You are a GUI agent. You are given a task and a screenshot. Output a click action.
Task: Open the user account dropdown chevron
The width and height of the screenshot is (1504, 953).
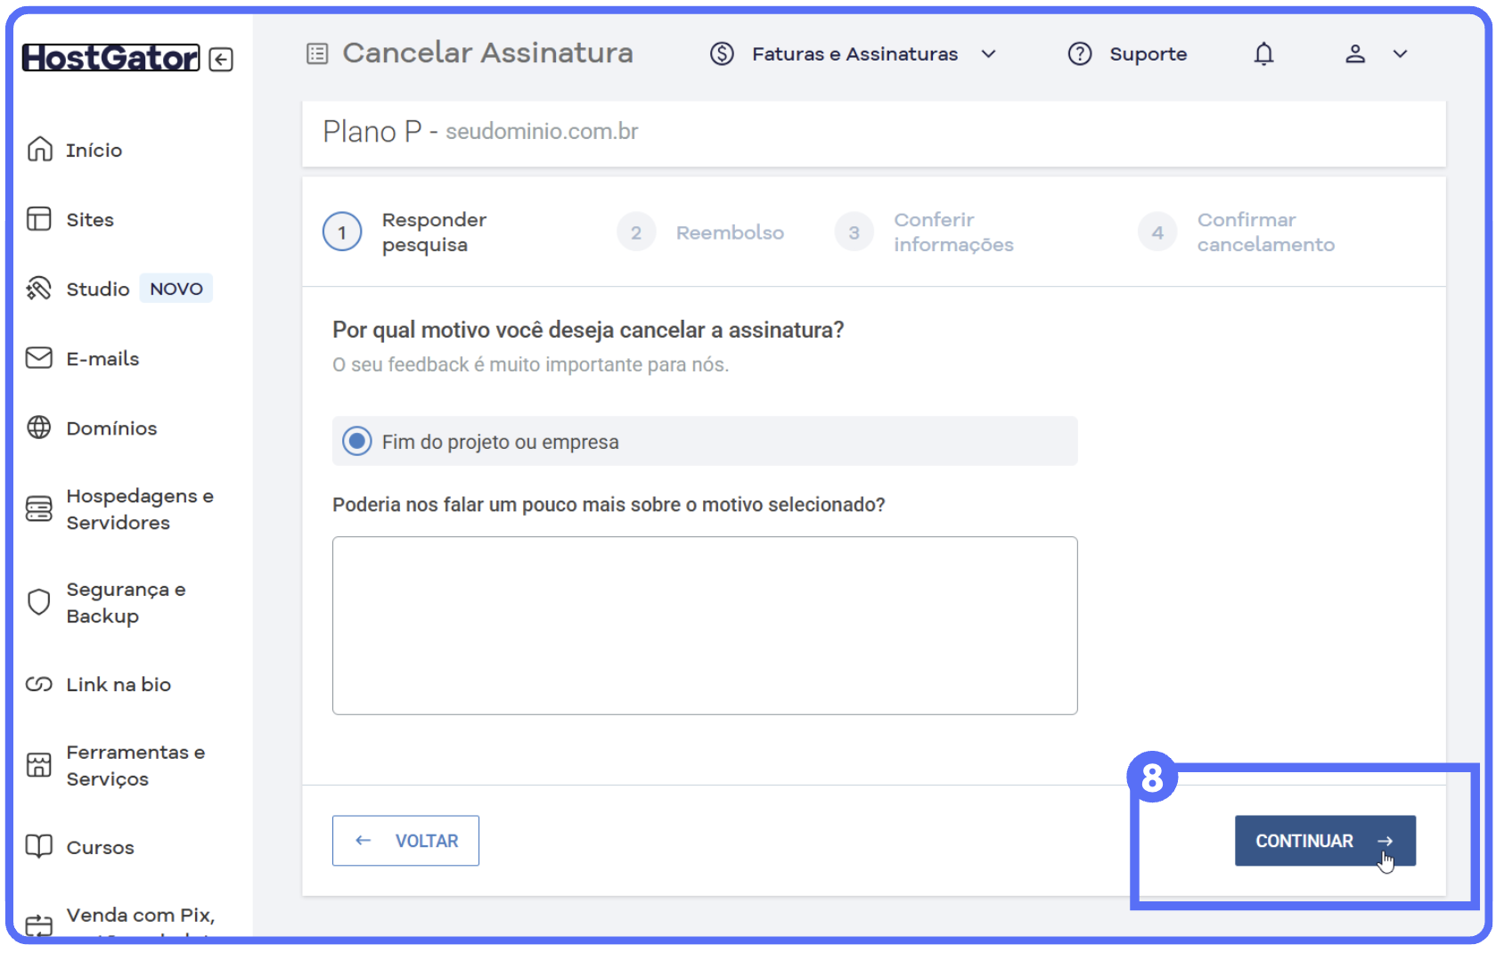1400,54
